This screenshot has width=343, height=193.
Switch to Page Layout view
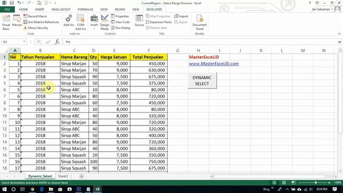coord(284,182)
